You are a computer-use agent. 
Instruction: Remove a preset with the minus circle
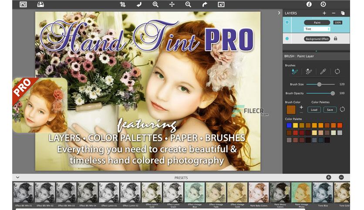[x=341, y=177]
